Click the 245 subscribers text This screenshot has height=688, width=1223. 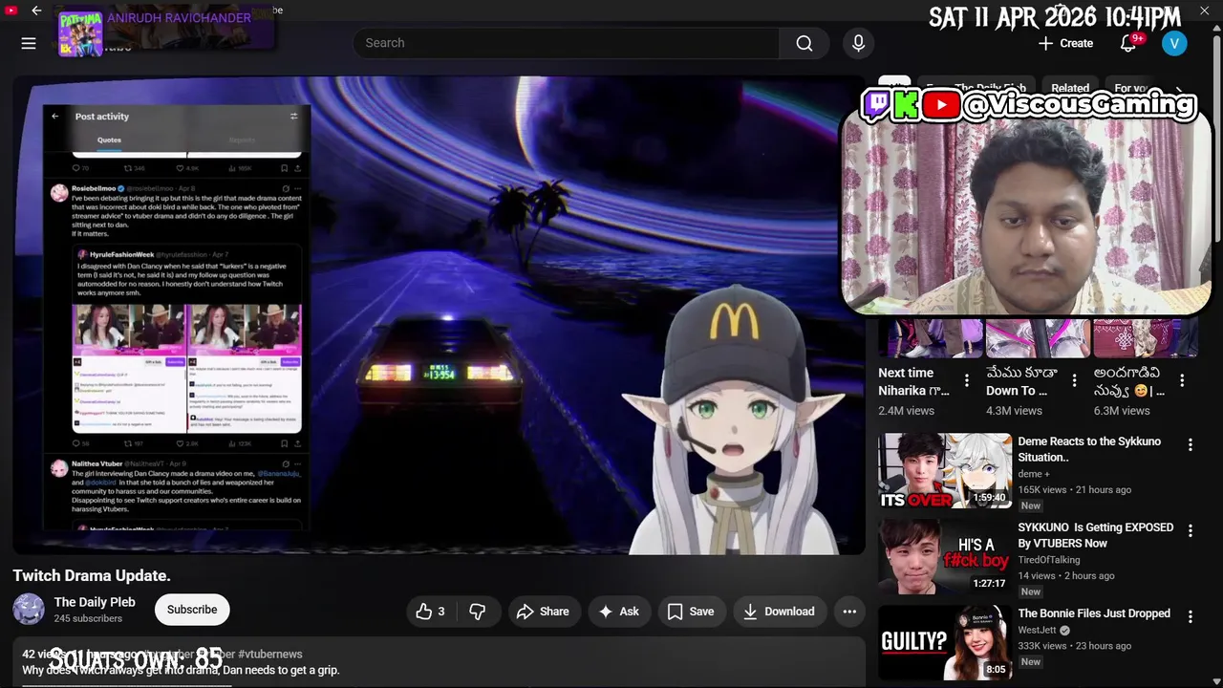(88, 618)
